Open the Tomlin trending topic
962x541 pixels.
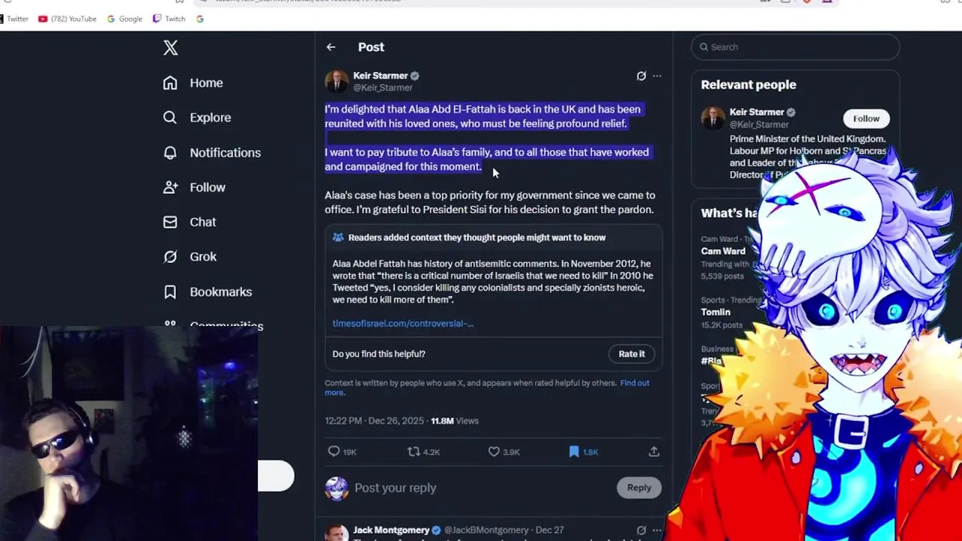coord(715,312)
